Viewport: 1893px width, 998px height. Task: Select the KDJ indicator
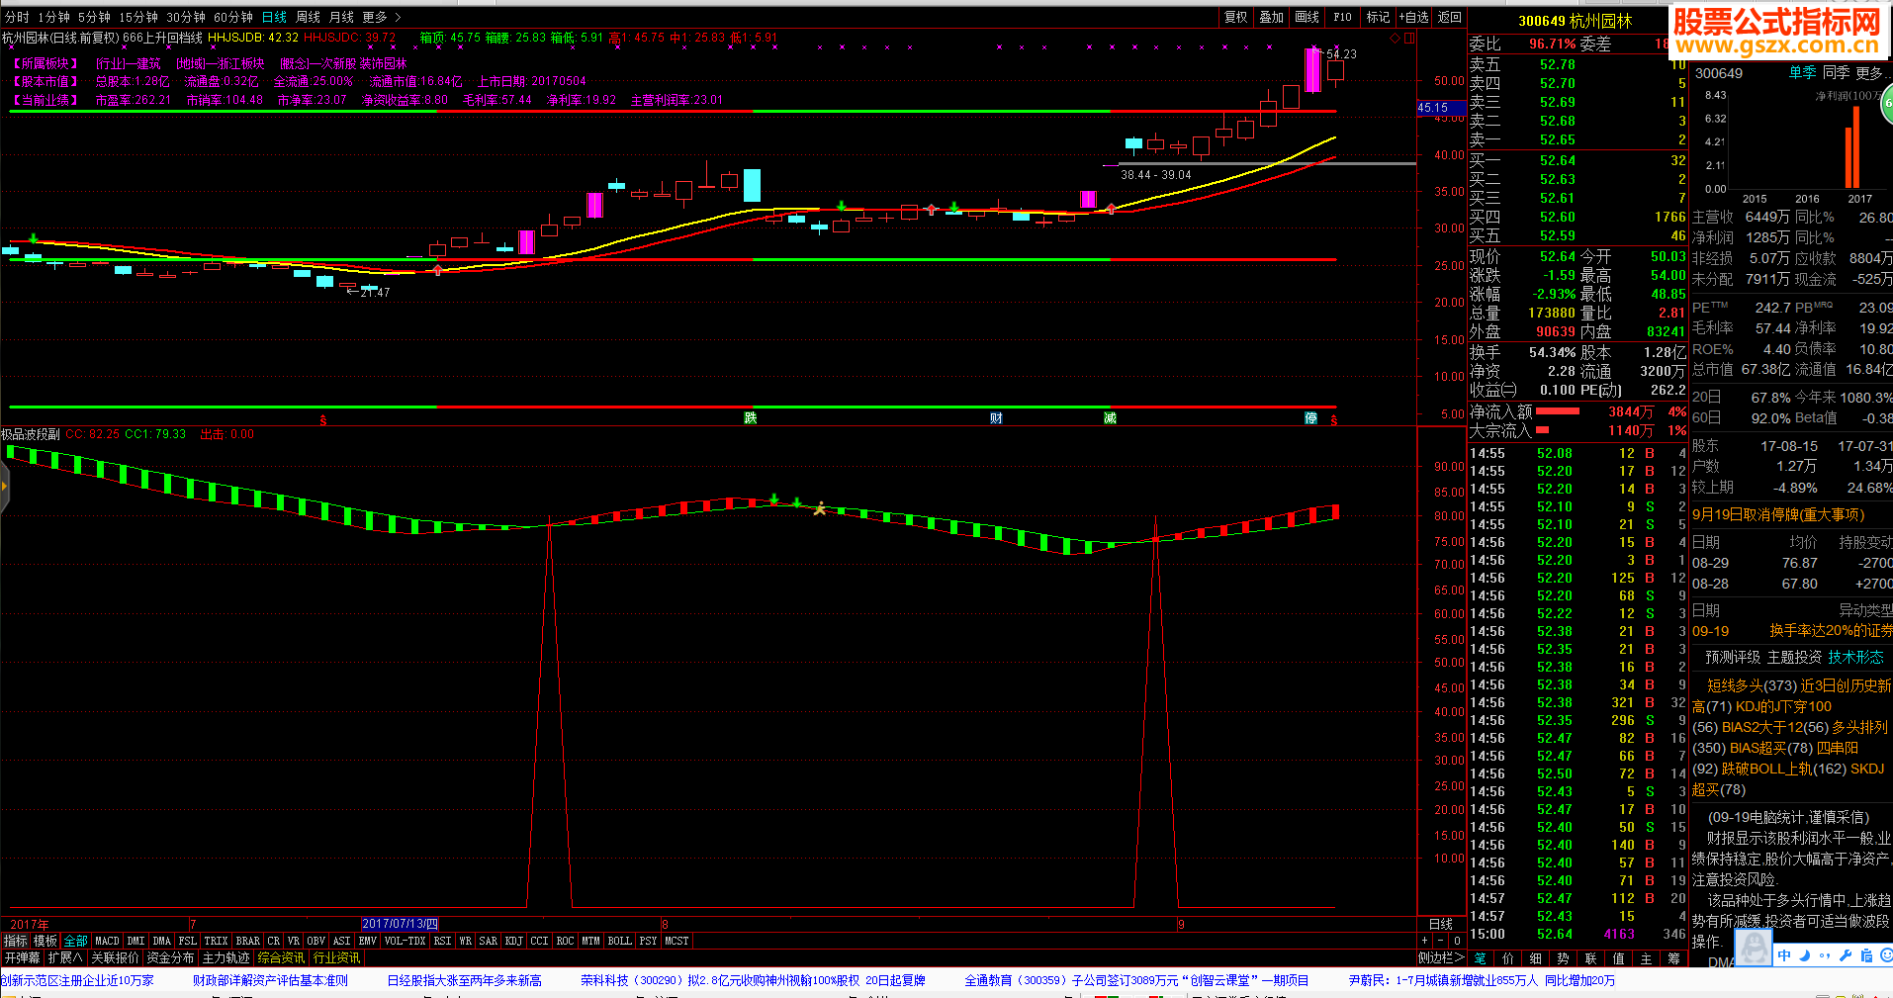pos(514,941)
